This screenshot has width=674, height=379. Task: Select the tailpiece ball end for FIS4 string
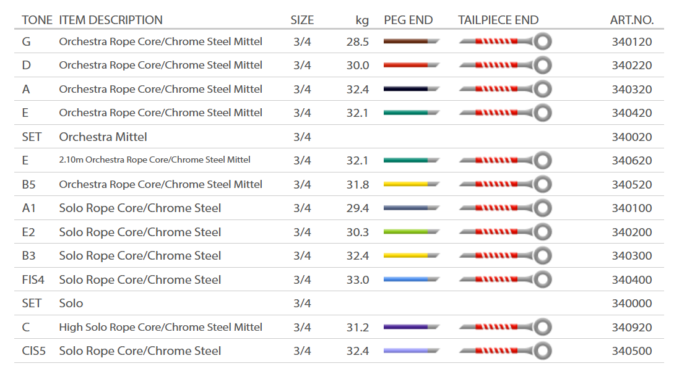click(504, 279)
